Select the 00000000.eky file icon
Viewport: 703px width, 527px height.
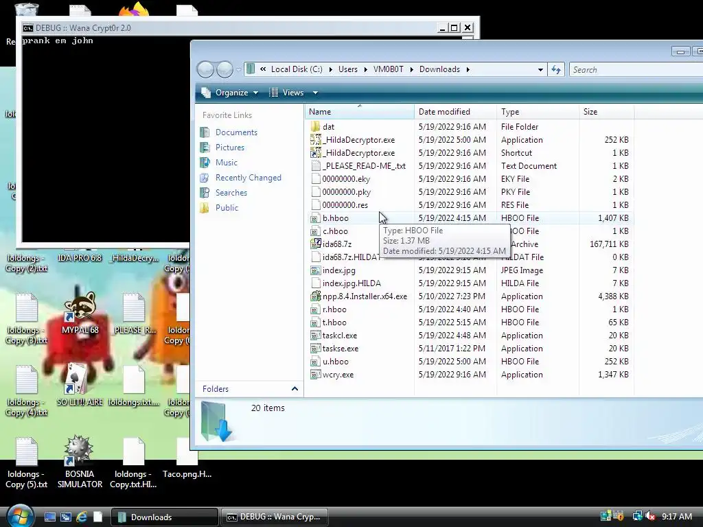coord(316,179)
